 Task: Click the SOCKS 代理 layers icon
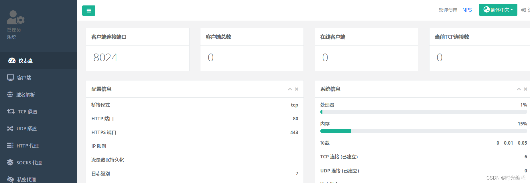pyautogui.click(x=10, y=162)
